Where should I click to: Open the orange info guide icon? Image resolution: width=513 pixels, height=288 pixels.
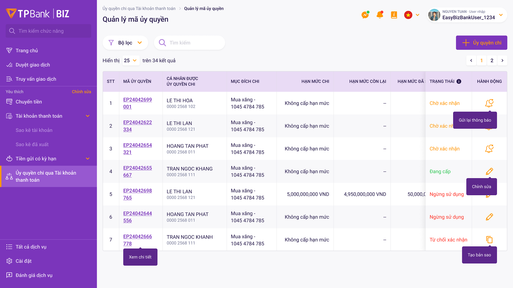tap(394, 15)
